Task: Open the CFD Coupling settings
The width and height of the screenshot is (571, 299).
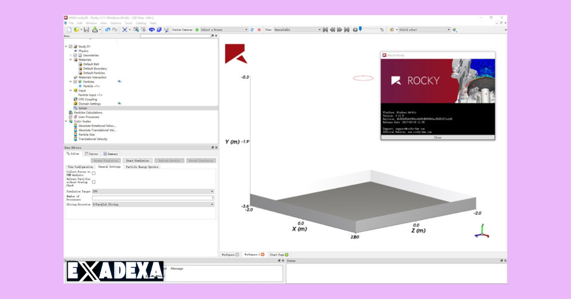Action: [88, 100]
